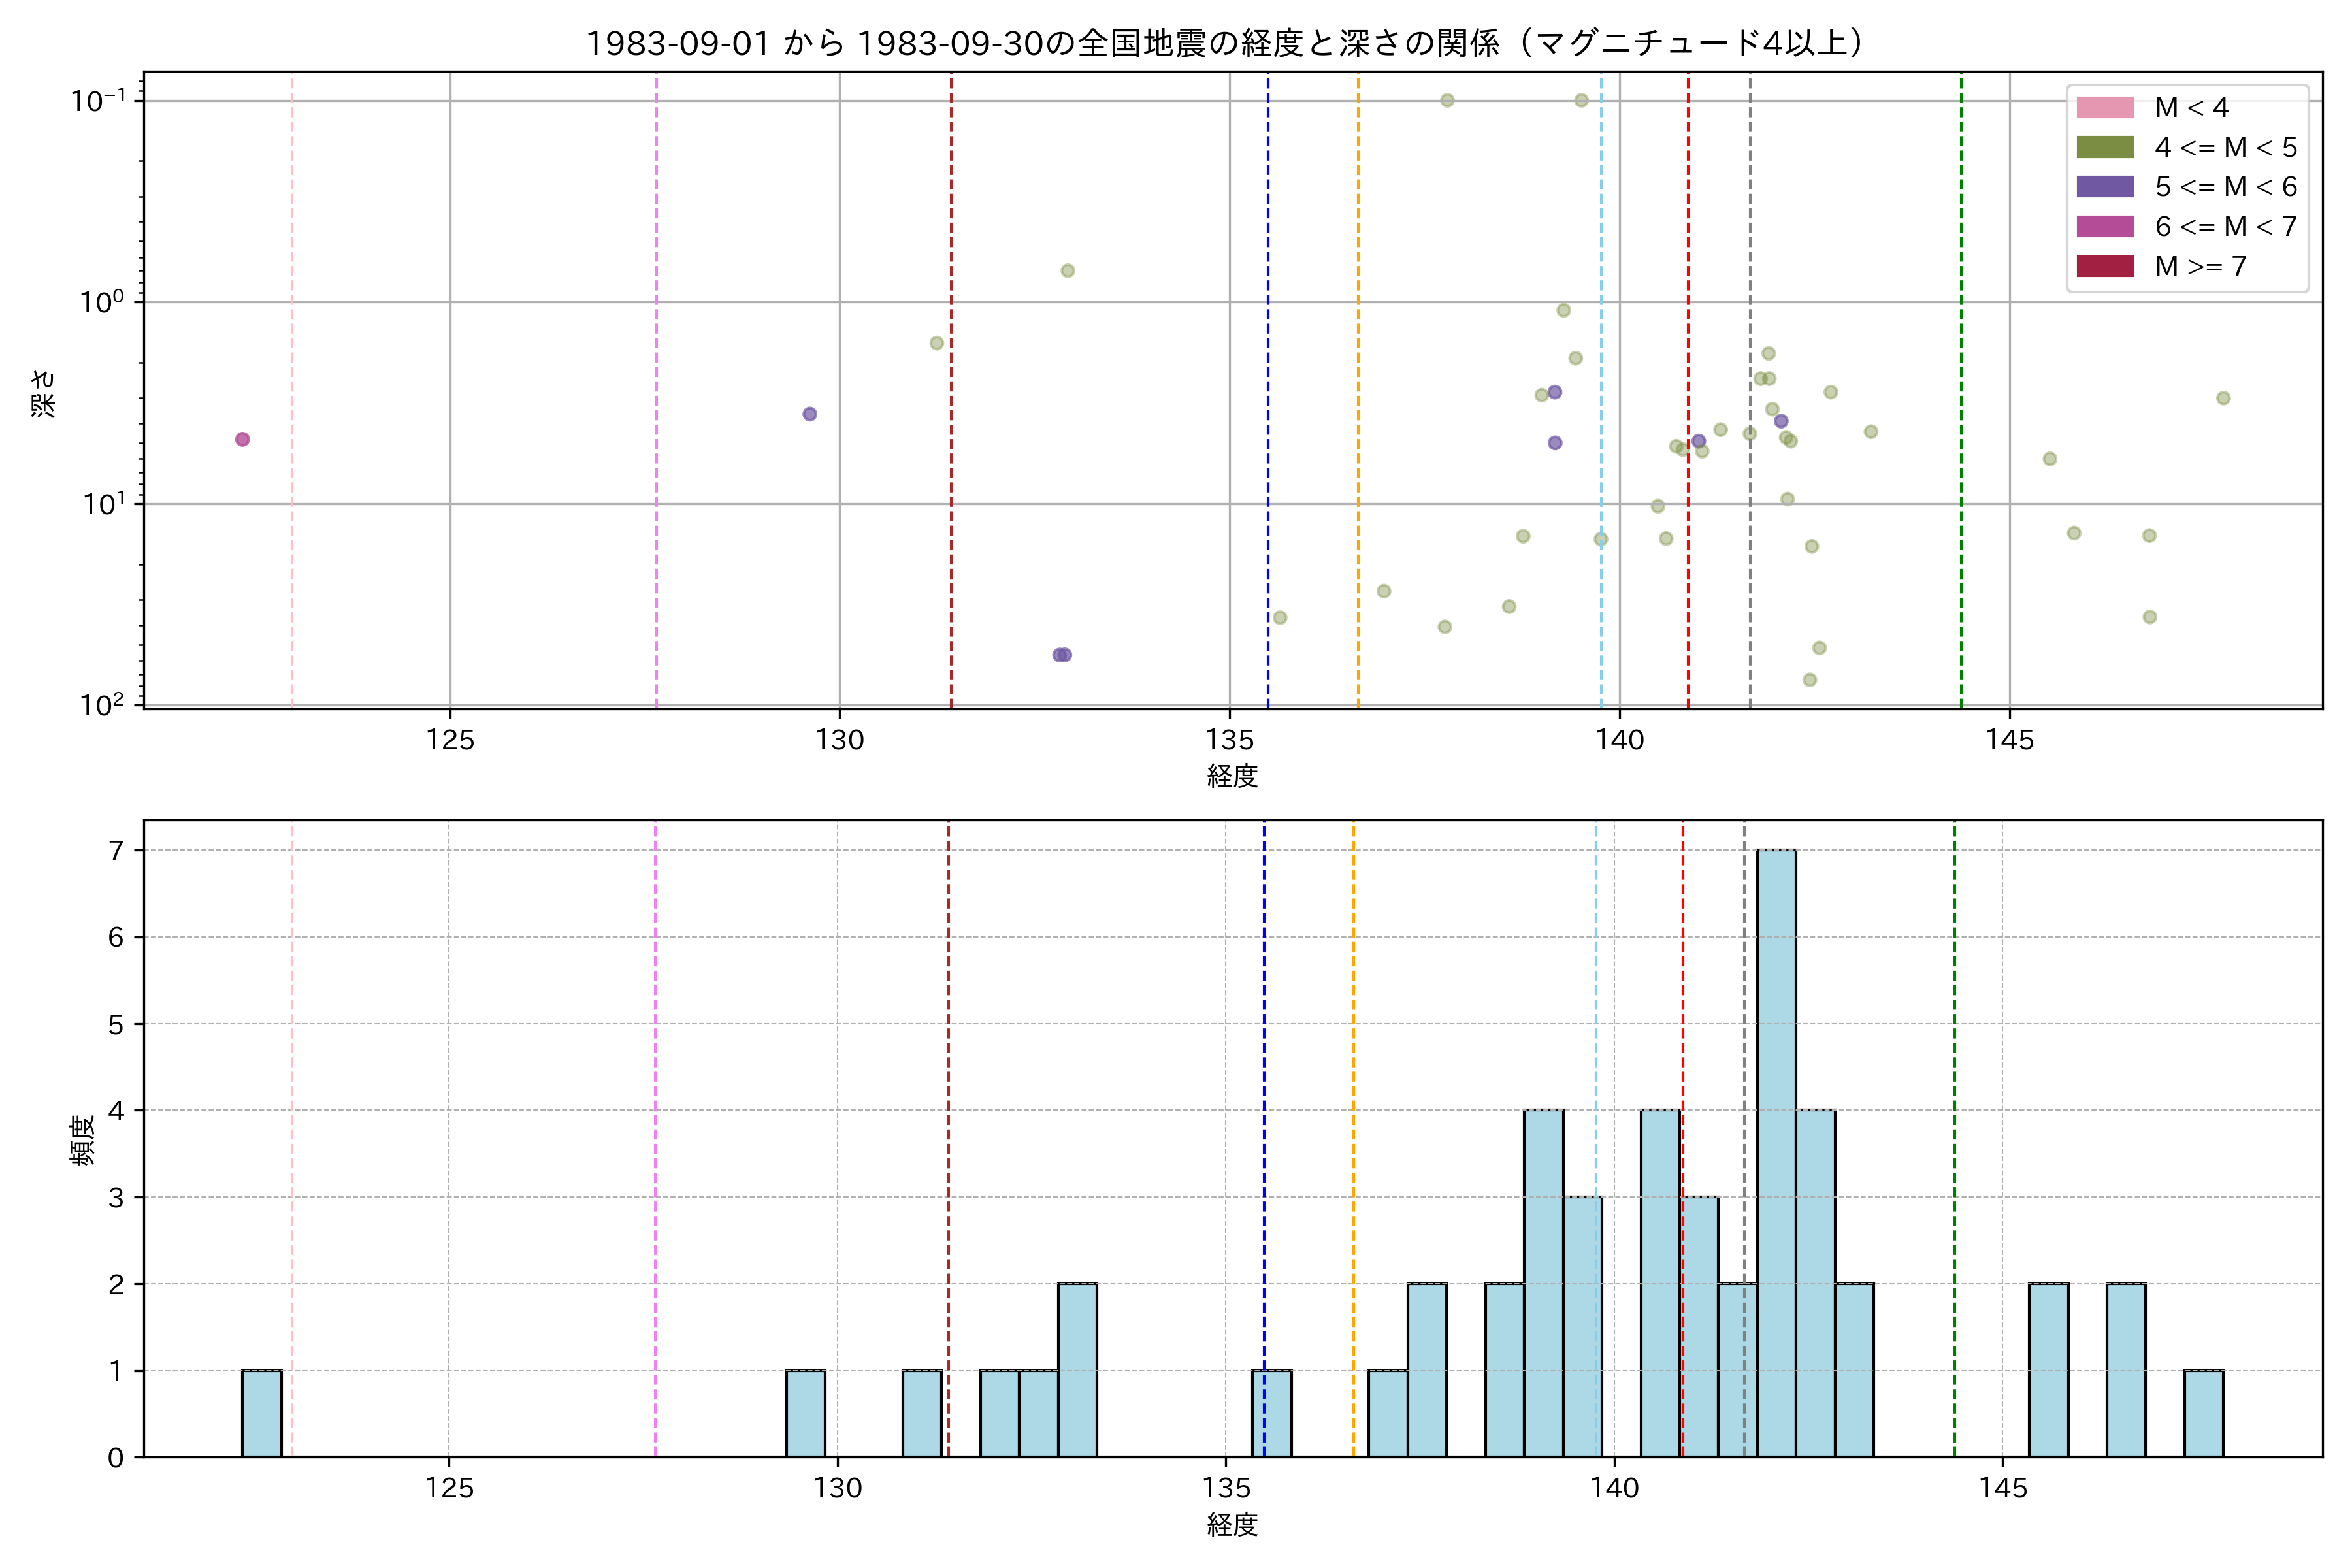2352x1568 pixels.
Task: Click the 'M >= 7' legend label text
Action: pos(2200,266)
